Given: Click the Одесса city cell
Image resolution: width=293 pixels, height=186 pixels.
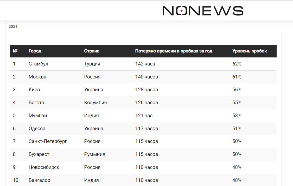Looking at the screenshot, I should (x=37, y=129).
